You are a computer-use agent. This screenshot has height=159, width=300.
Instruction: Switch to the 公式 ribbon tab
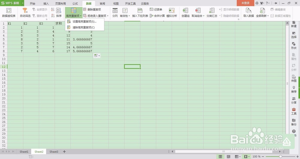pyautogui.click(x=75, y=3)
